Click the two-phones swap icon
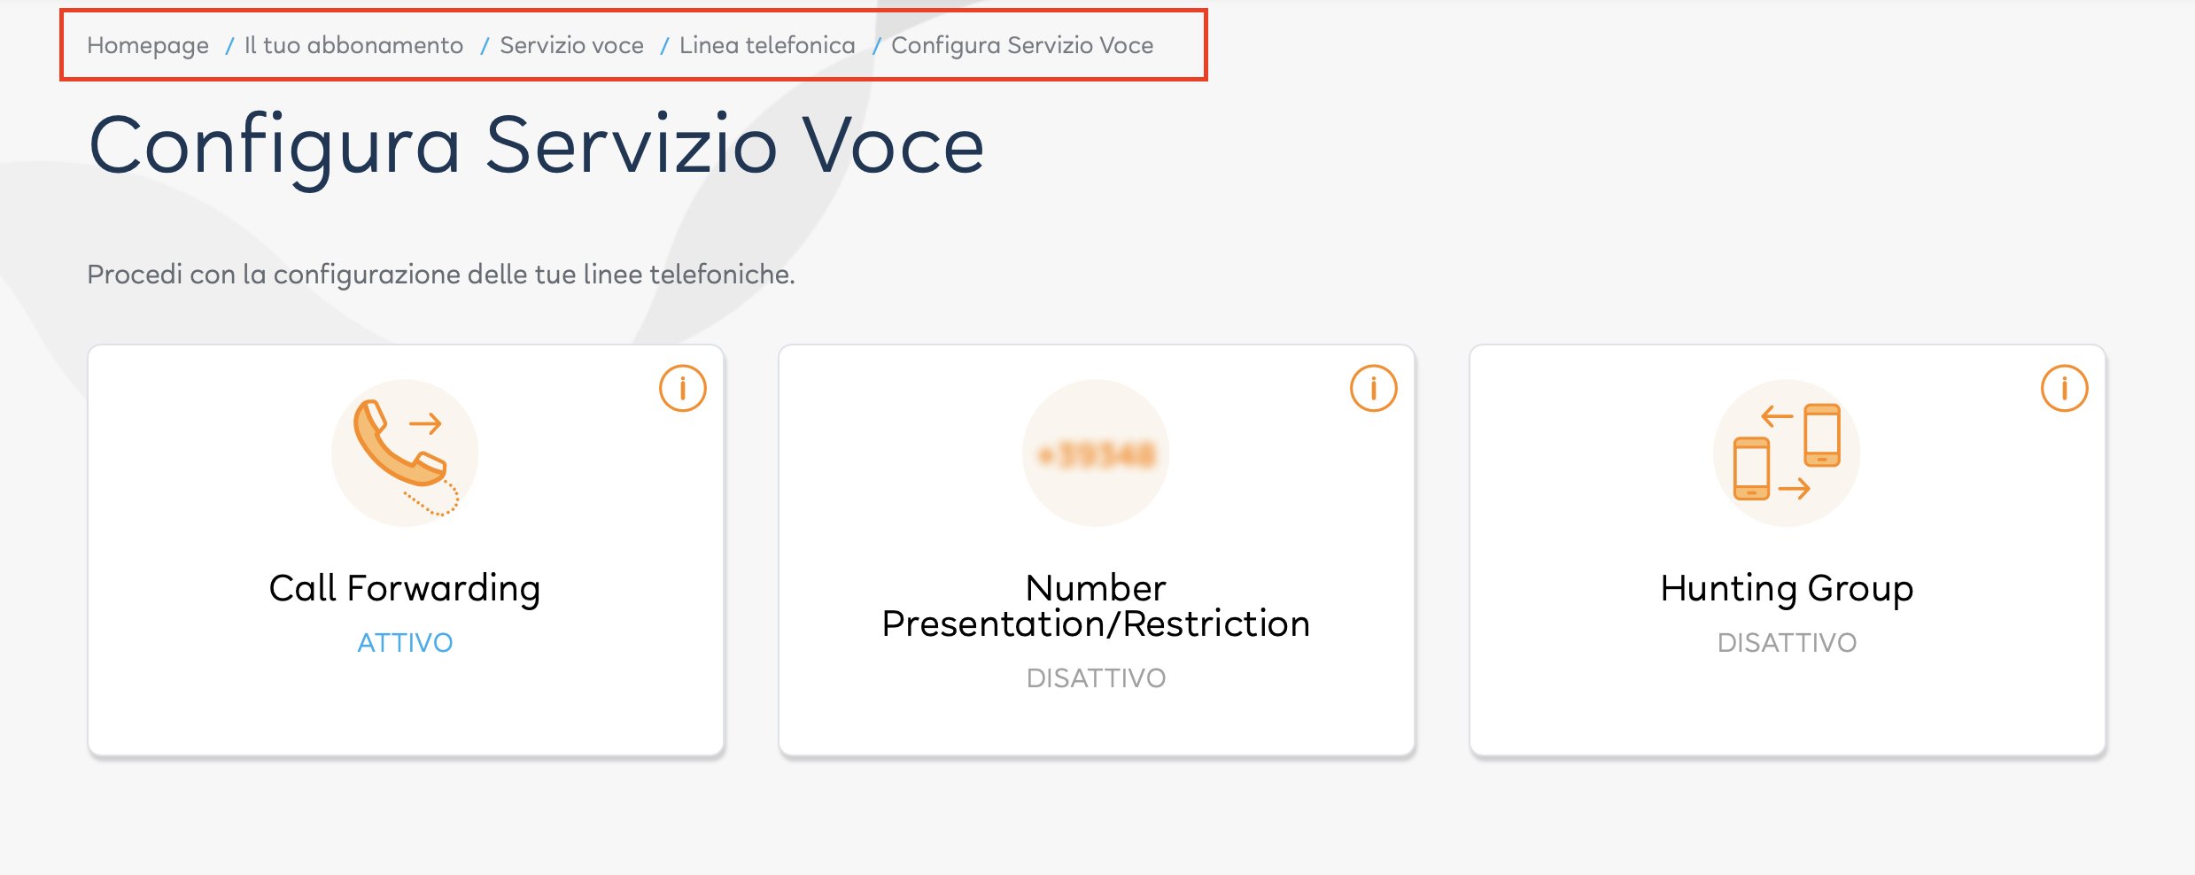Screen dimensions: 2195x875 click(1787, 453)
